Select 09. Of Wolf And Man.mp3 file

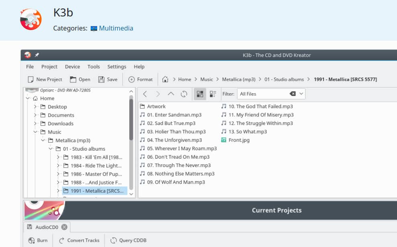tap(173, 182)
